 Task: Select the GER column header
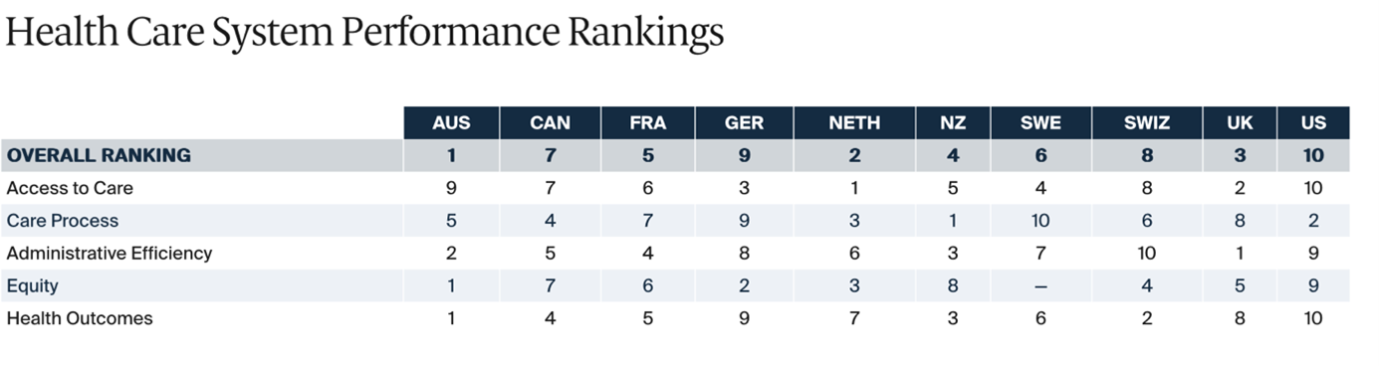745,123
